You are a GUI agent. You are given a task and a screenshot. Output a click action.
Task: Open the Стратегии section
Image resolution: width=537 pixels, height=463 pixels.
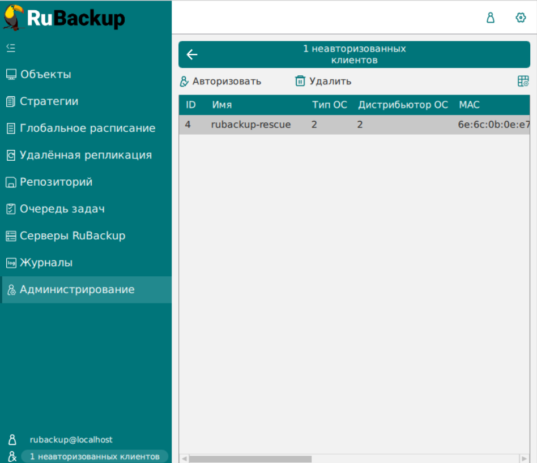[49, 101]
